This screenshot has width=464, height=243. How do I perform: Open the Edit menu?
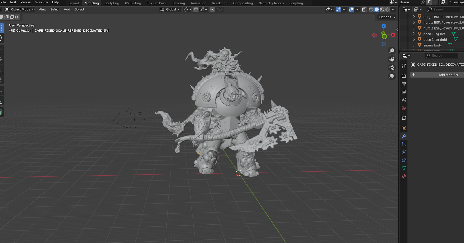(13, 2)
